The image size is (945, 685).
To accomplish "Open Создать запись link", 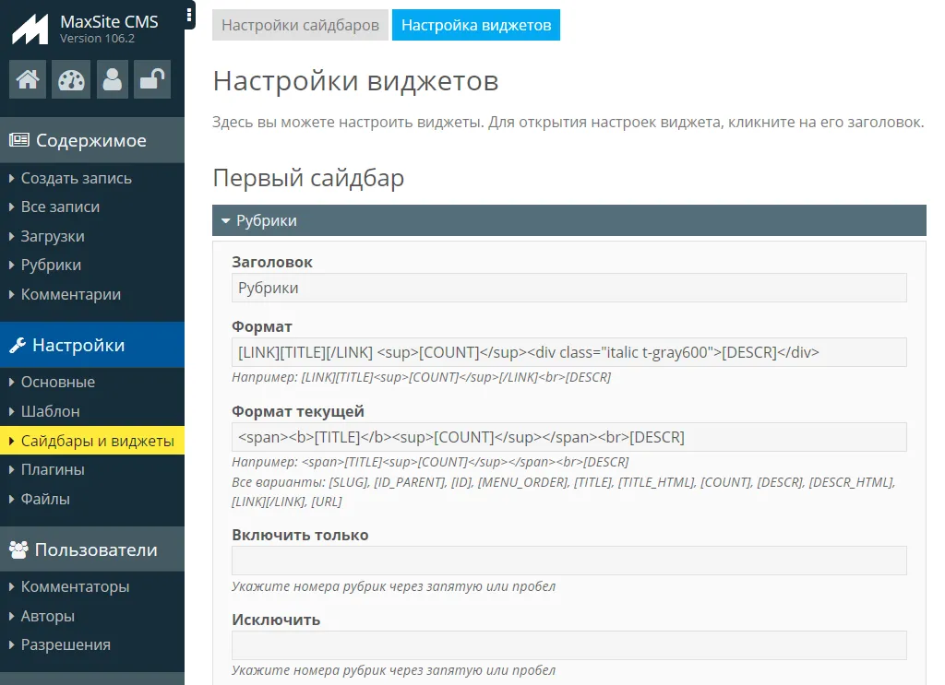I will click(77, 178).
